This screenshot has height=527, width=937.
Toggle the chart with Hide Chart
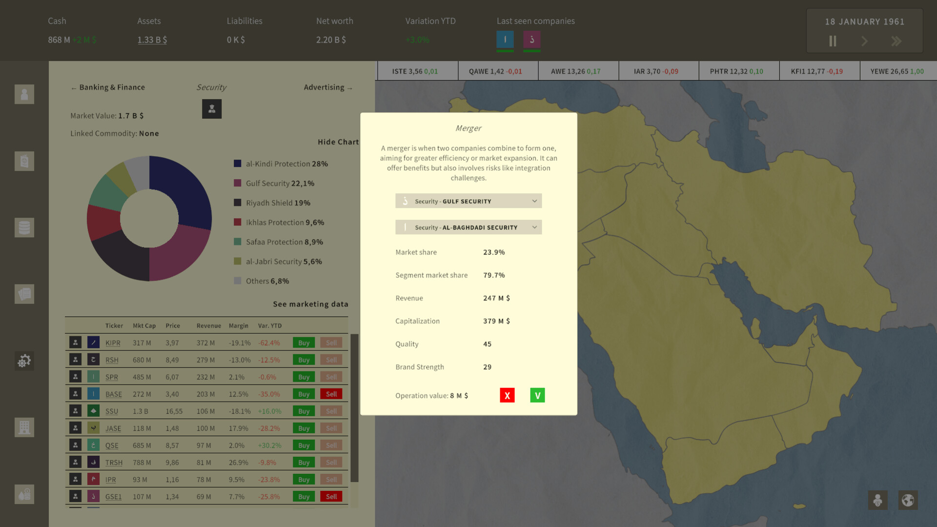pos(338,142)
